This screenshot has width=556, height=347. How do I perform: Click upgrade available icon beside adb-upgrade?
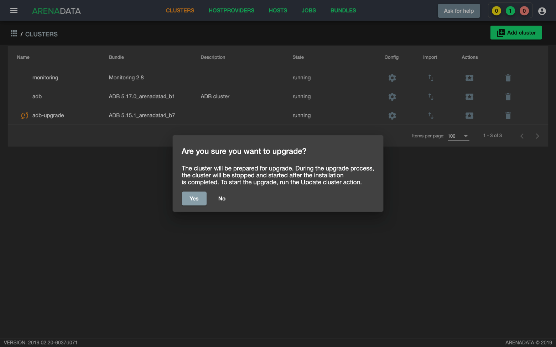pyautogui.click(x=25, y=115)
